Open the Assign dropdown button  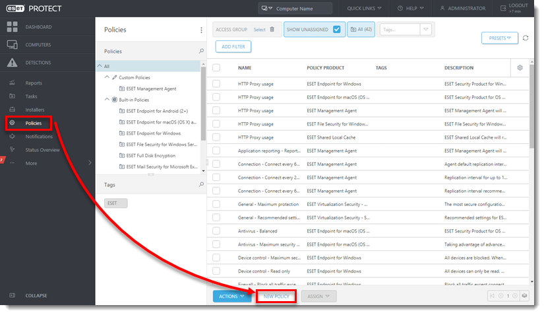318,297
